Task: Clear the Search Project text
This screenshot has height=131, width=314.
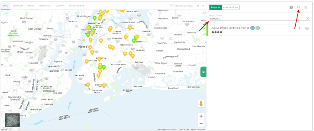Action: pos(308,18)
